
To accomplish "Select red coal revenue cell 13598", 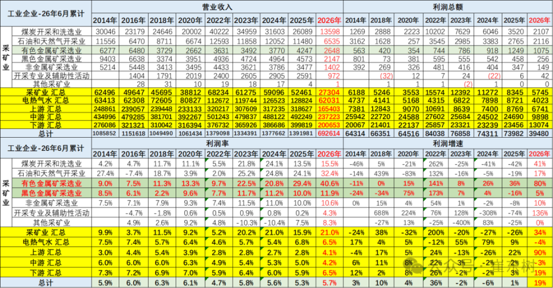I will tap(330, 31).
